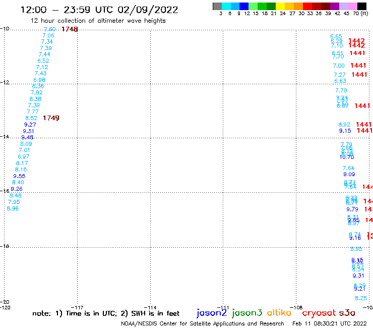Image resolution: width=373 pixels, height=328 pixels.
Task: Click the orange 30 ft legend swatch
Action: tap(298, 6)
